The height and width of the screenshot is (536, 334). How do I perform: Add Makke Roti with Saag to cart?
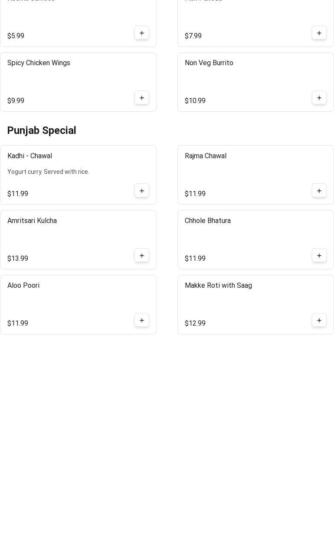tap(319, 320)
